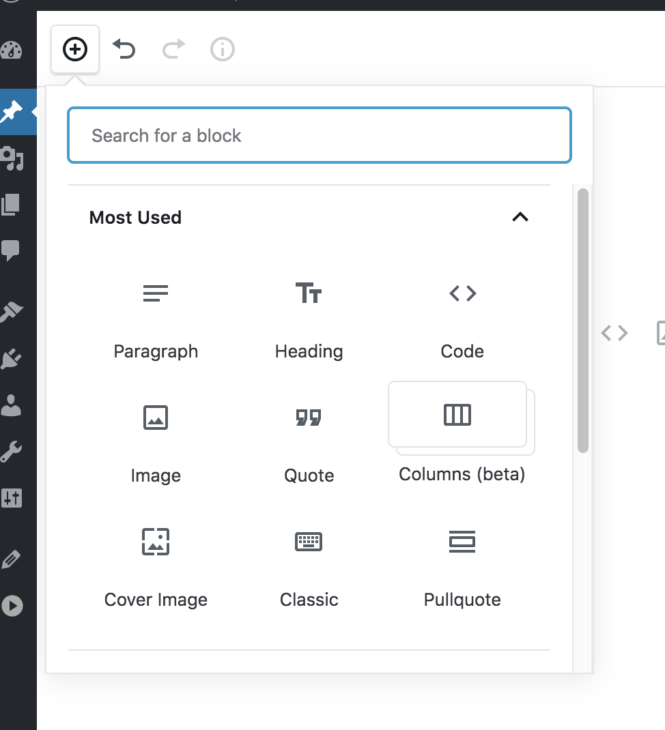Viewport: 665px width, 730px height.
Task: Collapse the Most Used section
Action: tap(520, 217)
